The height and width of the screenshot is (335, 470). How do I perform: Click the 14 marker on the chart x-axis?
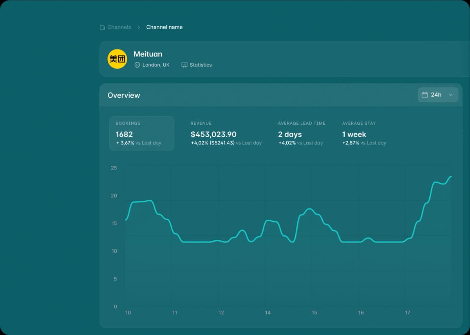pyautogui.click(x=268, y=313)
